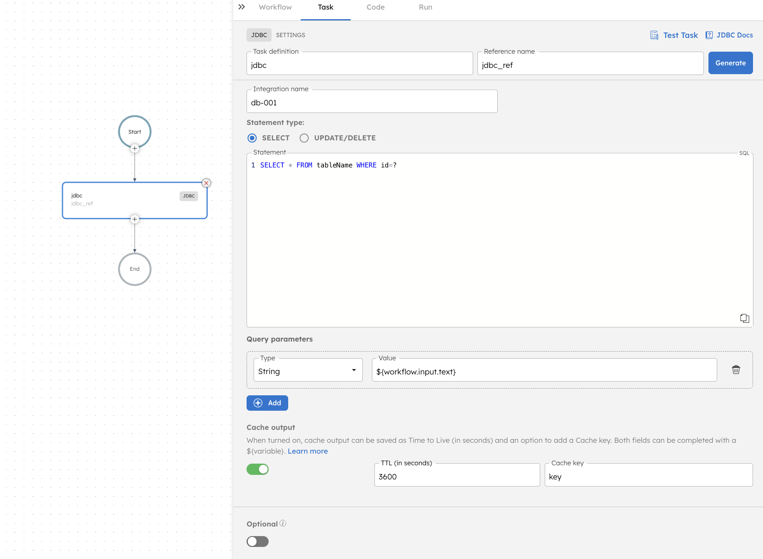
Task: Click the Reference name field
Action: point(591,63)
